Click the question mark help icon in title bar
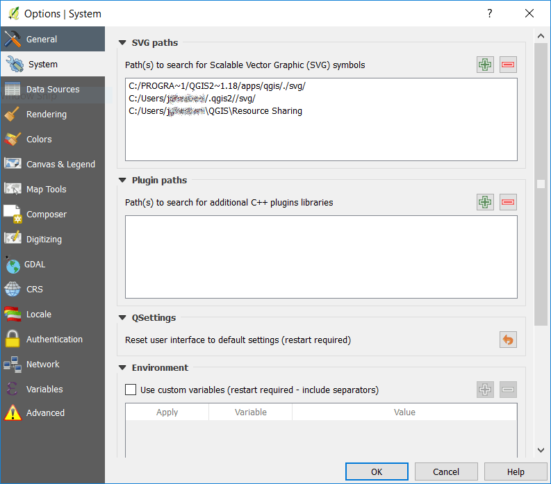551x484 pixels. pyautogui.click(x=489, y=13)
